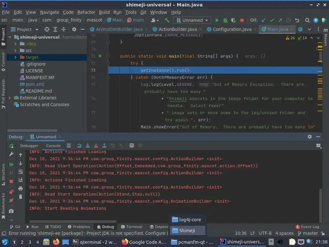Screen dimensions: 329x247
Task: Open the Terminal tool window
Action: (x=132, y=227)
